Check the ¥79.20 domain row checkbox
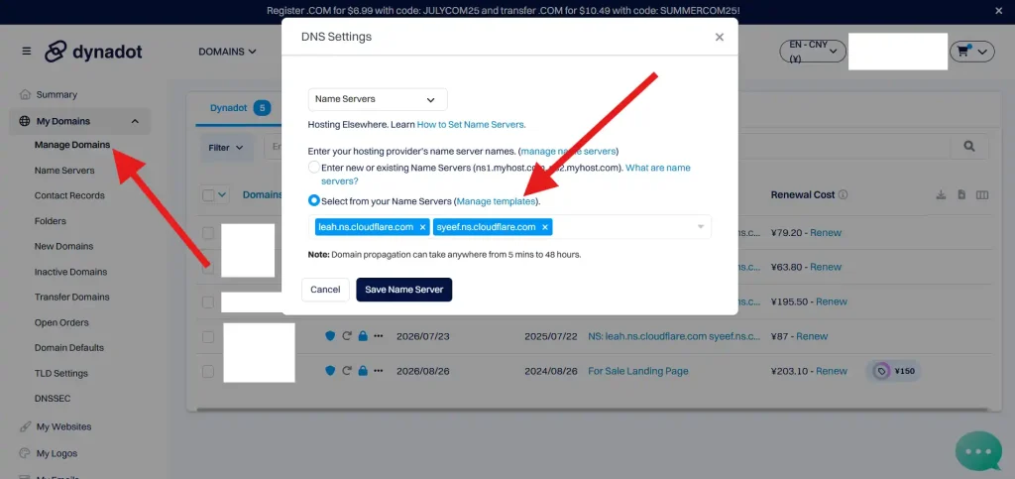Screen dimensions: 1015x479 (x=208, y=232)
